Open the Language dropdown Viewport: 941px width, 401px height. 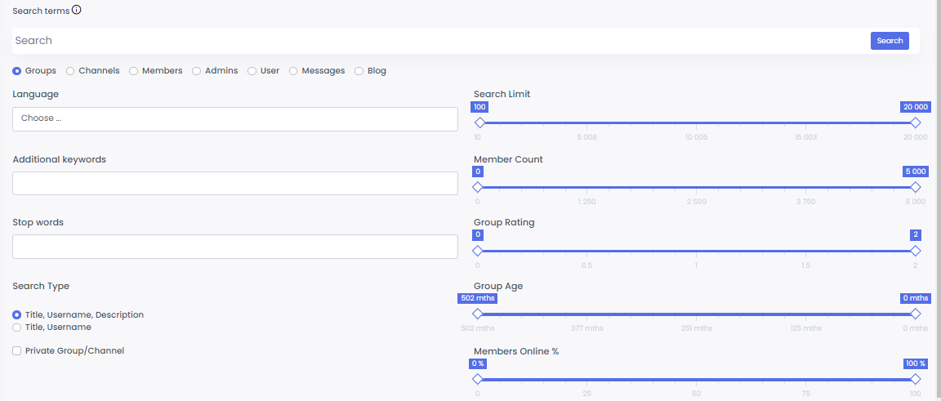click(235, 119)
